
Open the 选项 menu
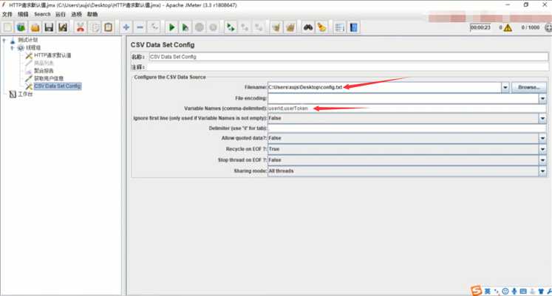point(76,14)
